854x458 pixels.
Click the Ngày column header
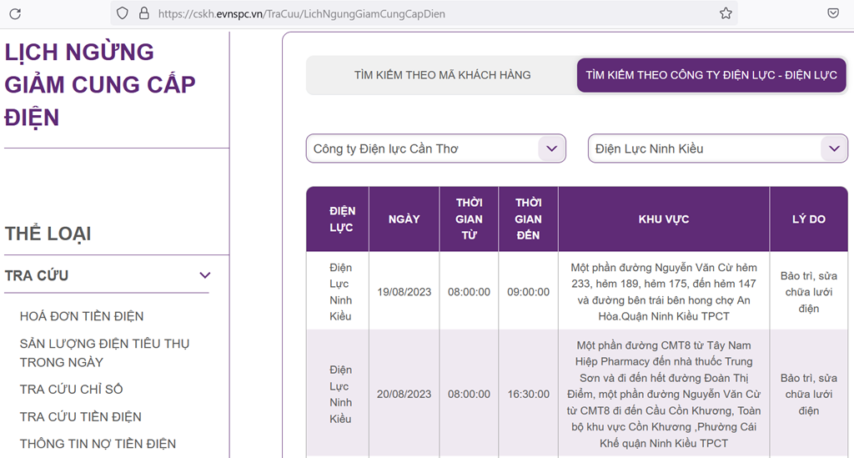(x=404, y=219)
